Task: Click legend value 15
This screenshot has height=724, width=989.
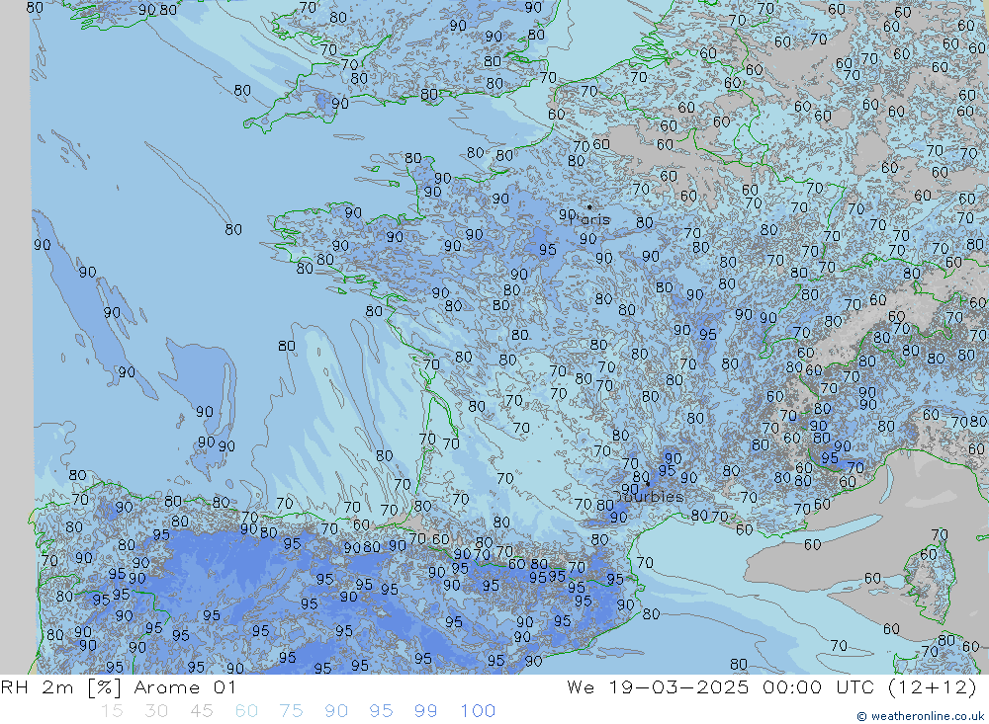Action: (x=112, y=711)
